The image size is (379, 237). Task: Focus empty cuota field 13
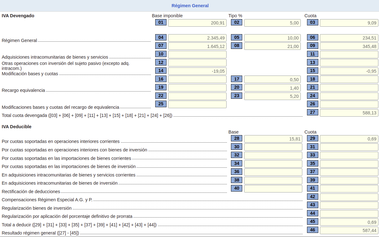pos(349,63)
